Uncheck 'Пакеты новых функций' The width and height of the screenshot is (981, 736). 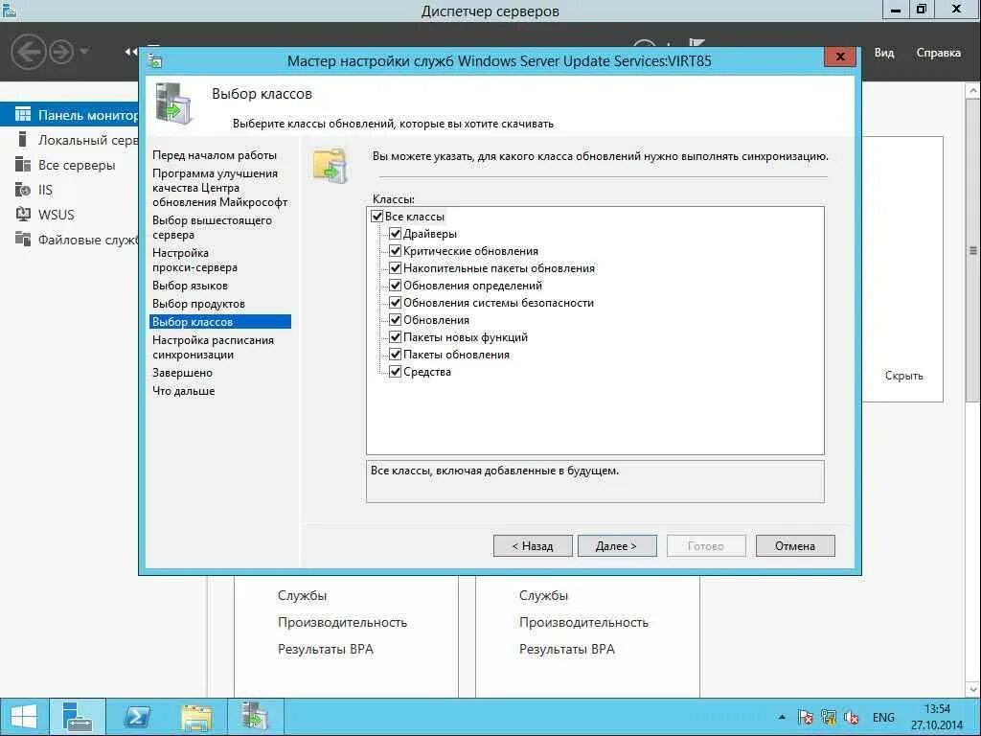(x=395, y=336)
